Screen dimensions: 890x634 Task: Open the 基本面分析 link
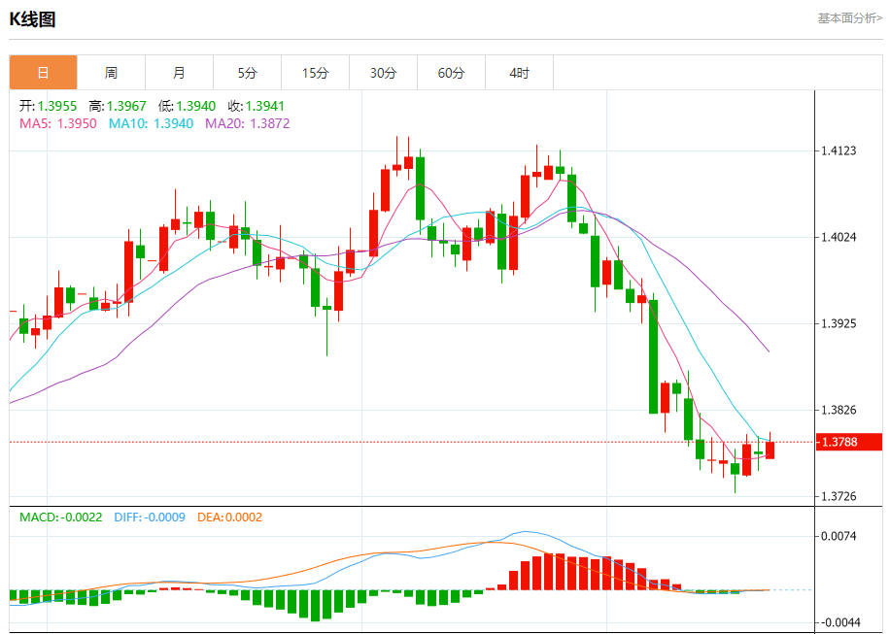tap(849, 17)
